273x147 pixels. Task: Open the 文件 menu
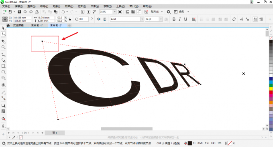pos(6,6)
